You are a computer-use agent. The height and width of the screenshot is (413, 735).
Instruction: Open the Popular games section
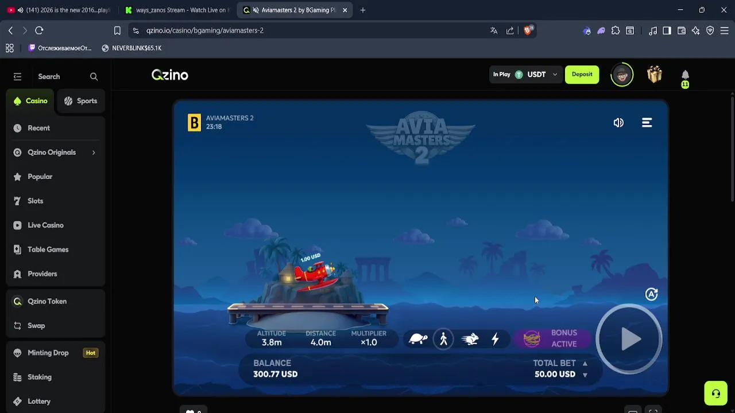coord(56,177)
